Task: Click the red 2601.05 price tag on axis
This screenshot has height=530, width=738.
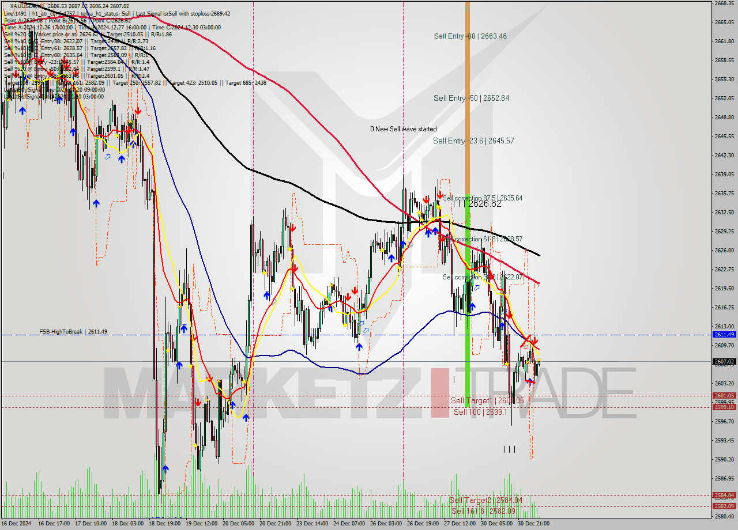Action: click(x=724, y=395)
